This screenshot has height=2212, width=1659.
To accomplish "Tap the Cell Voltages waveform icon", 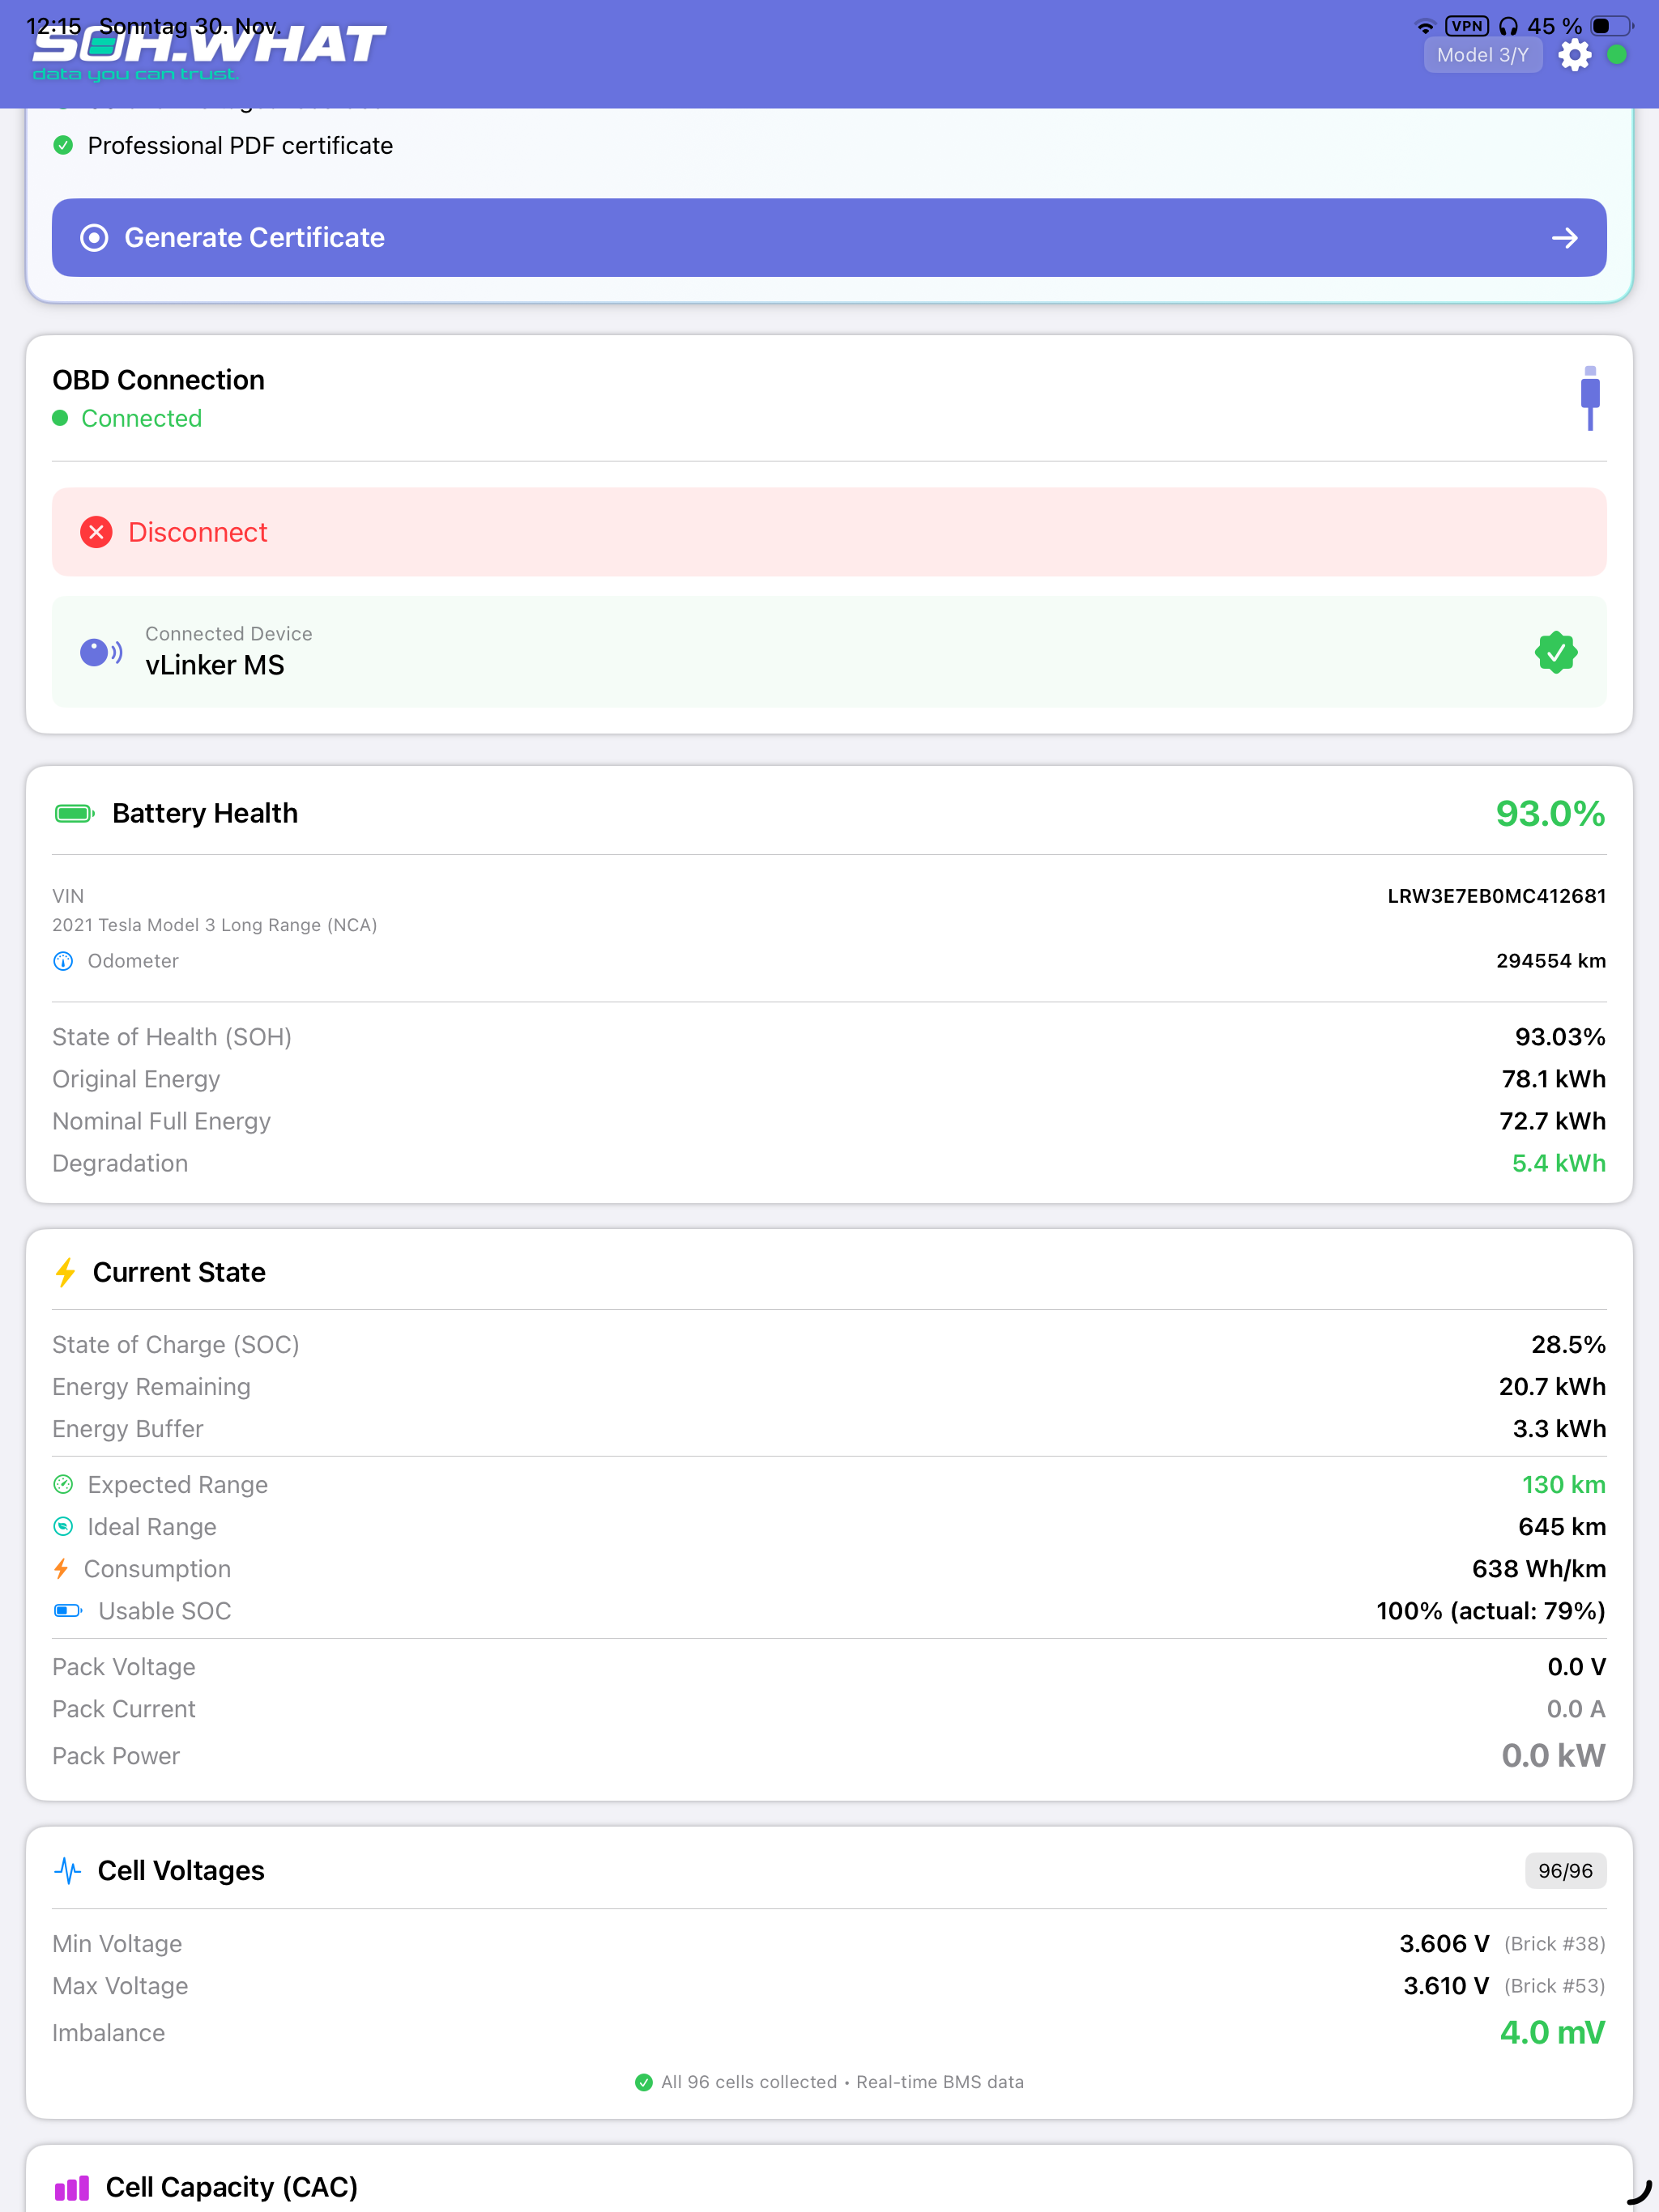I will (67, 1871).
